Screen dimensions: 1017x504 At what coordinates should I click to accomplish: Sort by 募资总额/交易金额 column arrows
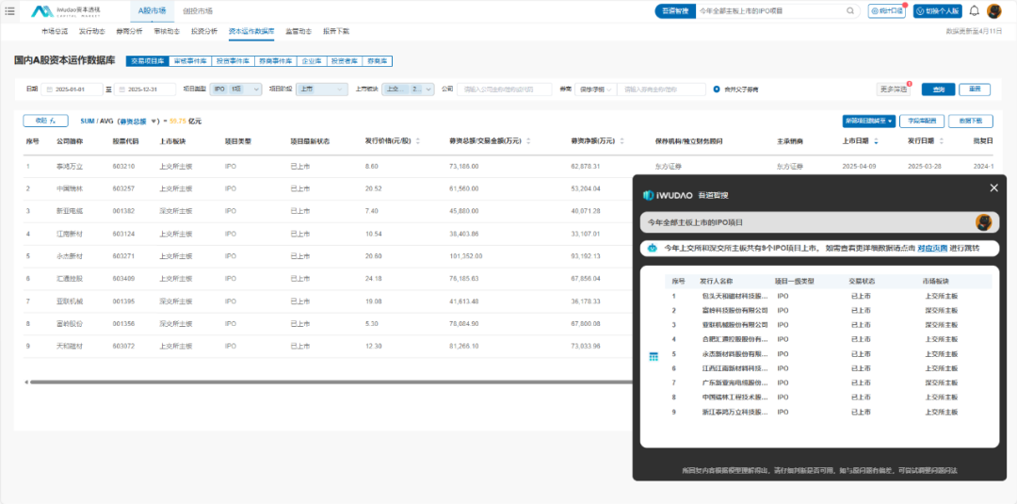click(528, 140)
